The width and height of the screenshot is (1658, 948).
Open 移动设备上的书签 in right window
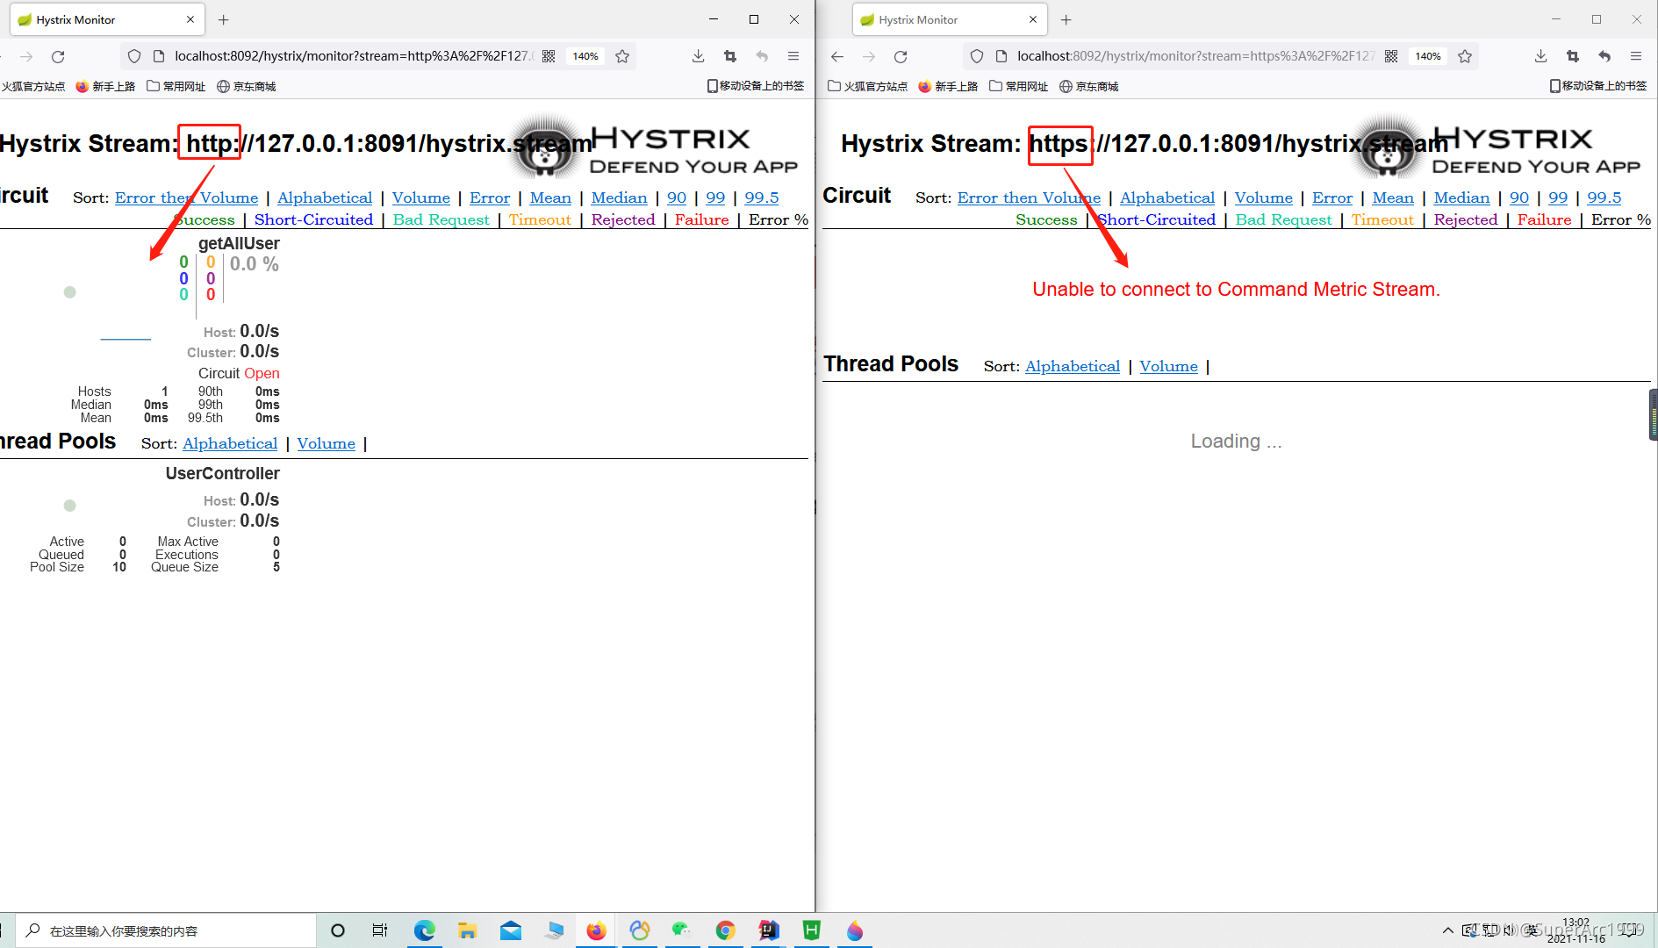(x=1598, y=86)
